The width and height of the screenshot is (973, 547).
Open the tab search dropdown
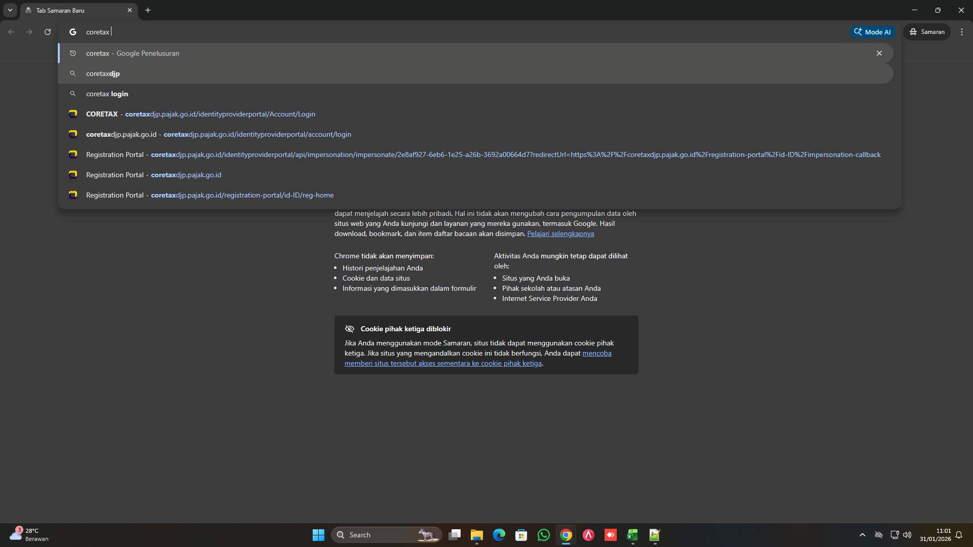click(10, 10)
